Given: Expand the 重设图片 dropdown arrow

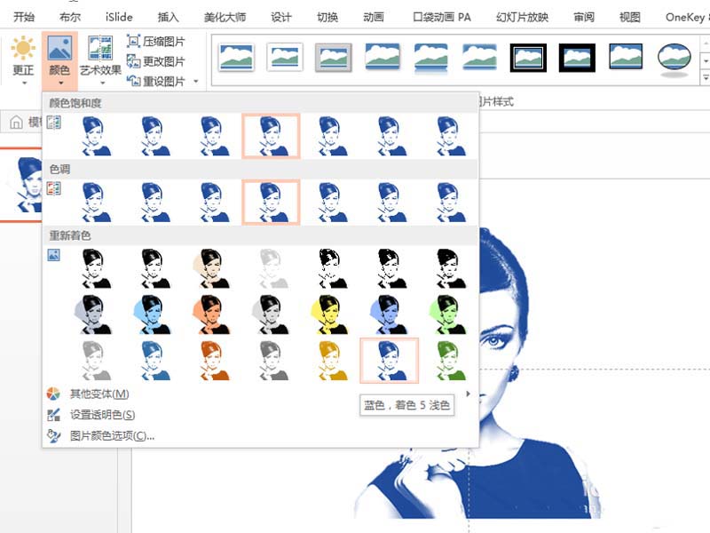Looking at the screenshot, I should pyautogui.click(x=196, y=81).
